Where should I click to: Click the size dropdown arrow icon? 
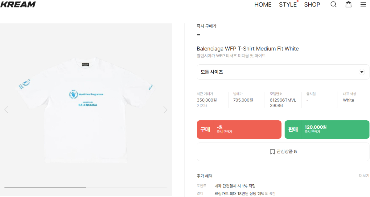click(x=362, y=72)
